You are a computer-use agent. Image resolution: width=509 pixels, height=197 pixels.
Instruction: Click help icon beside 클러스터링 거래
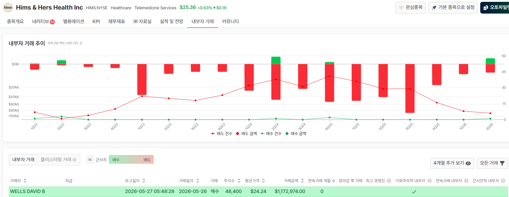click(75, 160)
